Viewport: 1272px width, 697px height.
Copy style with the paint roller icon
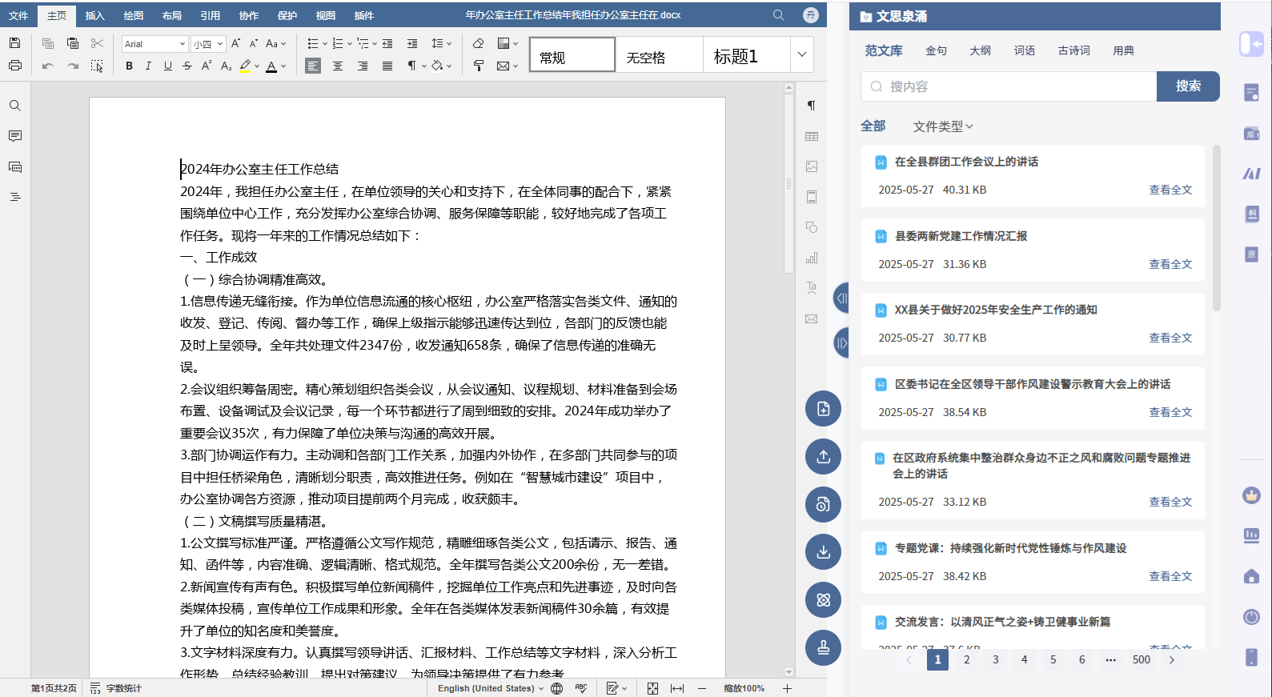point(479,66)
